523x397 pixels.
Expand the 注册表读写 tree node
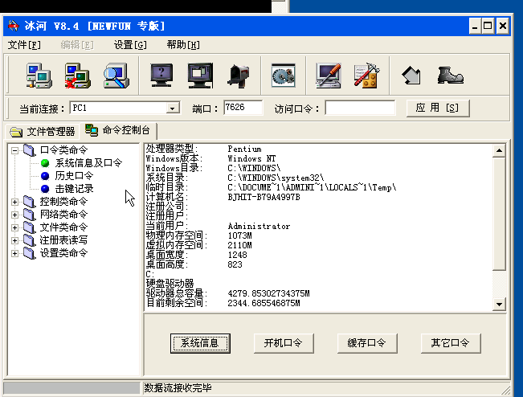14,240
